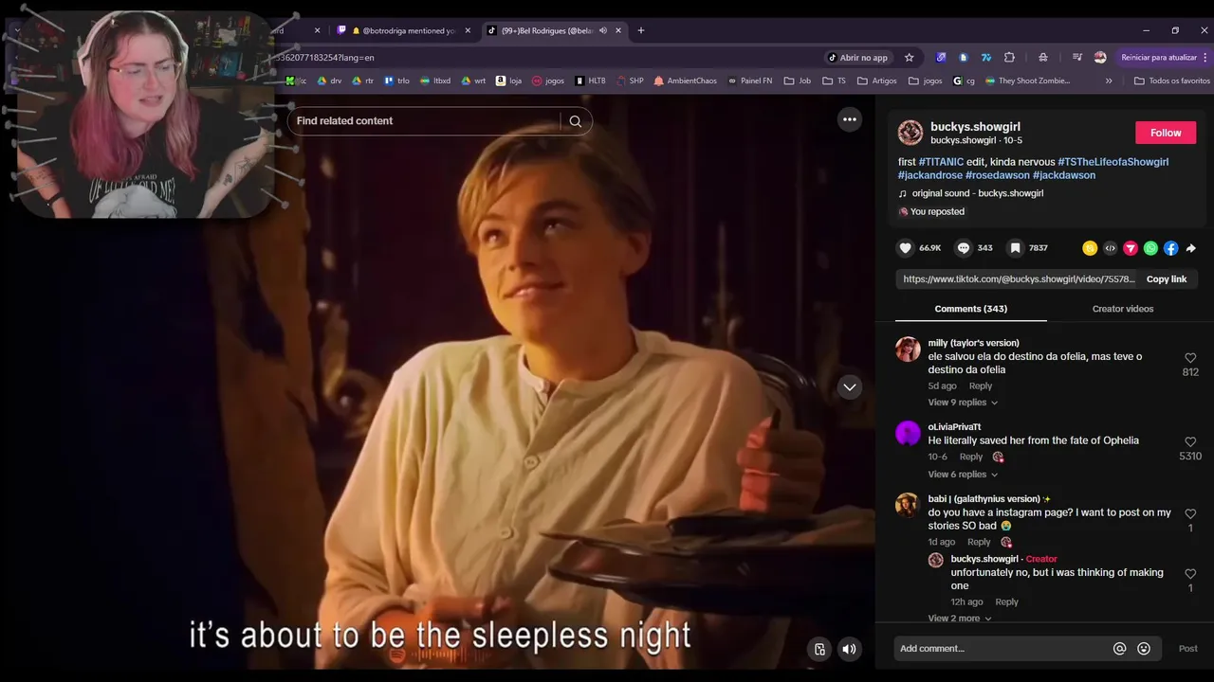
Task: Open oLiviaPrivaTt's purple avatar
Action: point(908,434)
